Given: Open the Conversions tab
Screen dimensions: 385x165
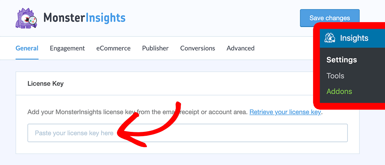Looking at the screenshot, I should pos(197,48).
